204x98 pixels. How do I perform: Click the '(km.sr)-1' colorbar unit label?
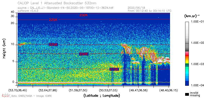click(192, 16)
